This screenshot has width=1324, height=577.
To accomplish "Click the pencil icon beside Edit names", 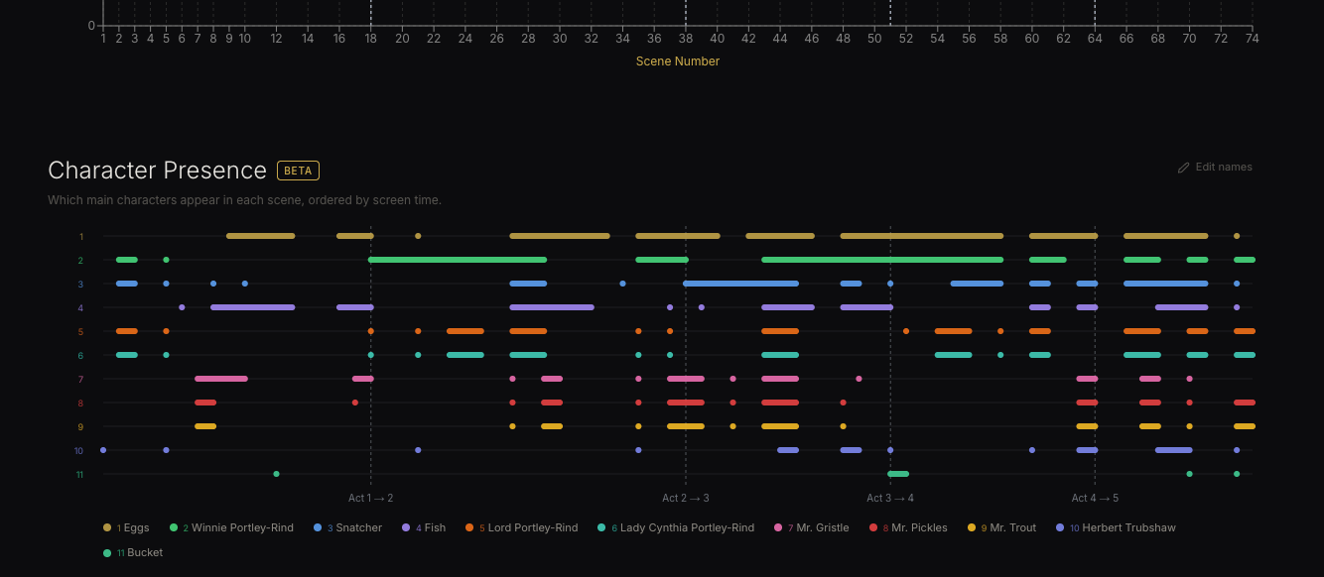I will 1183,168.
